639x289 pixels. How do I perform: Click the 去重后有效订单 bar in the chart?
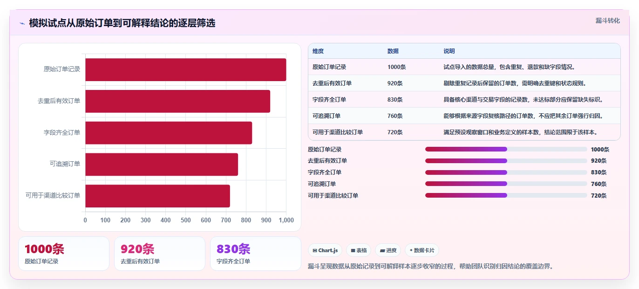177,101
